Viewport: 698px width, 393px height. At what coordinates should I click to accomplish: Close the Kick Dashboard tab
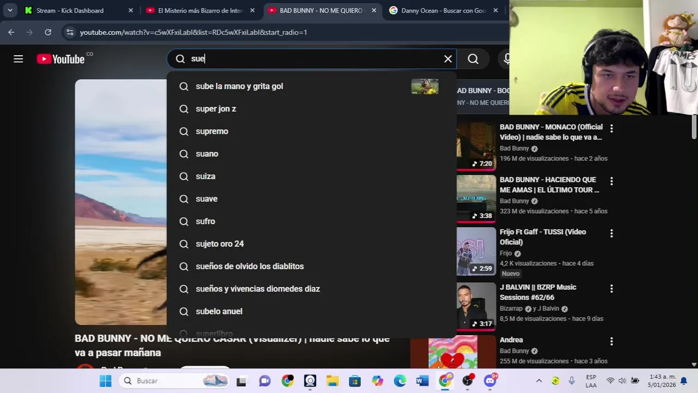131,10
